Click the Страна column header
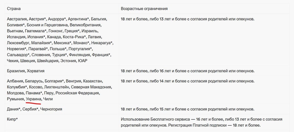 [x=14, y=9]
